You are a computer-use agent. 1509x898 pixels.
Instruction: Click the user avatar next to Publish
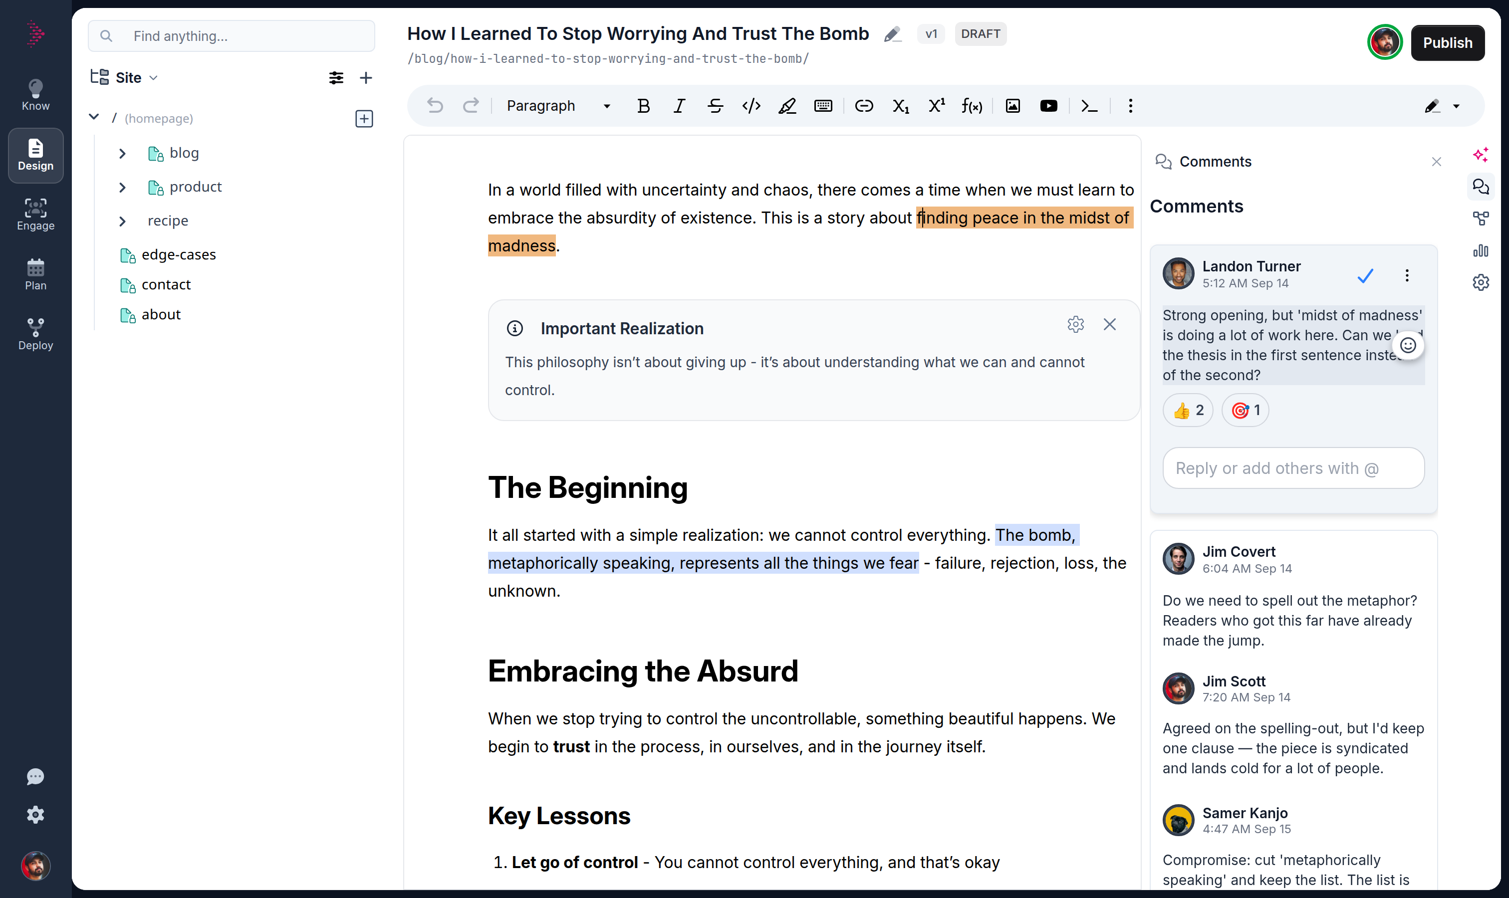click(x=1384, y=42)
